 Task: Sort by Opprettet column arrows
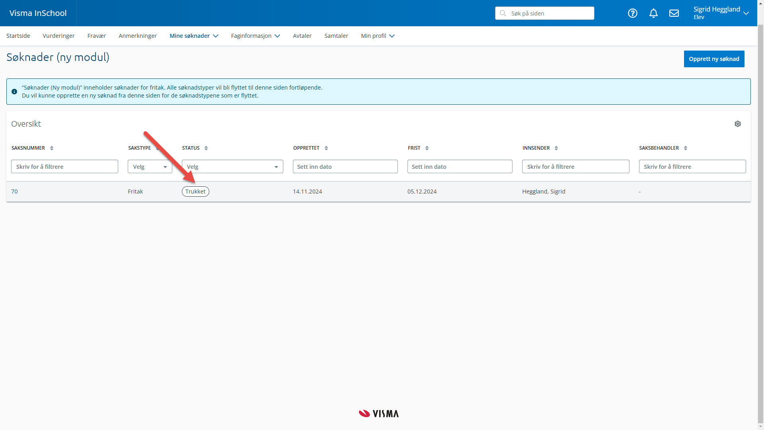coord(326,148)
